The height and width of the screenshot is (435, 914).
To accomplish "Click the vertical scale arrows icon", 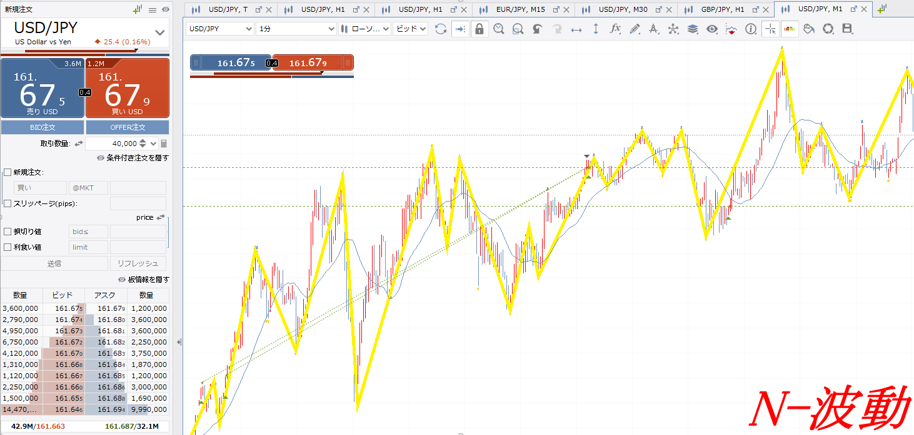I will tap(596, 29).
